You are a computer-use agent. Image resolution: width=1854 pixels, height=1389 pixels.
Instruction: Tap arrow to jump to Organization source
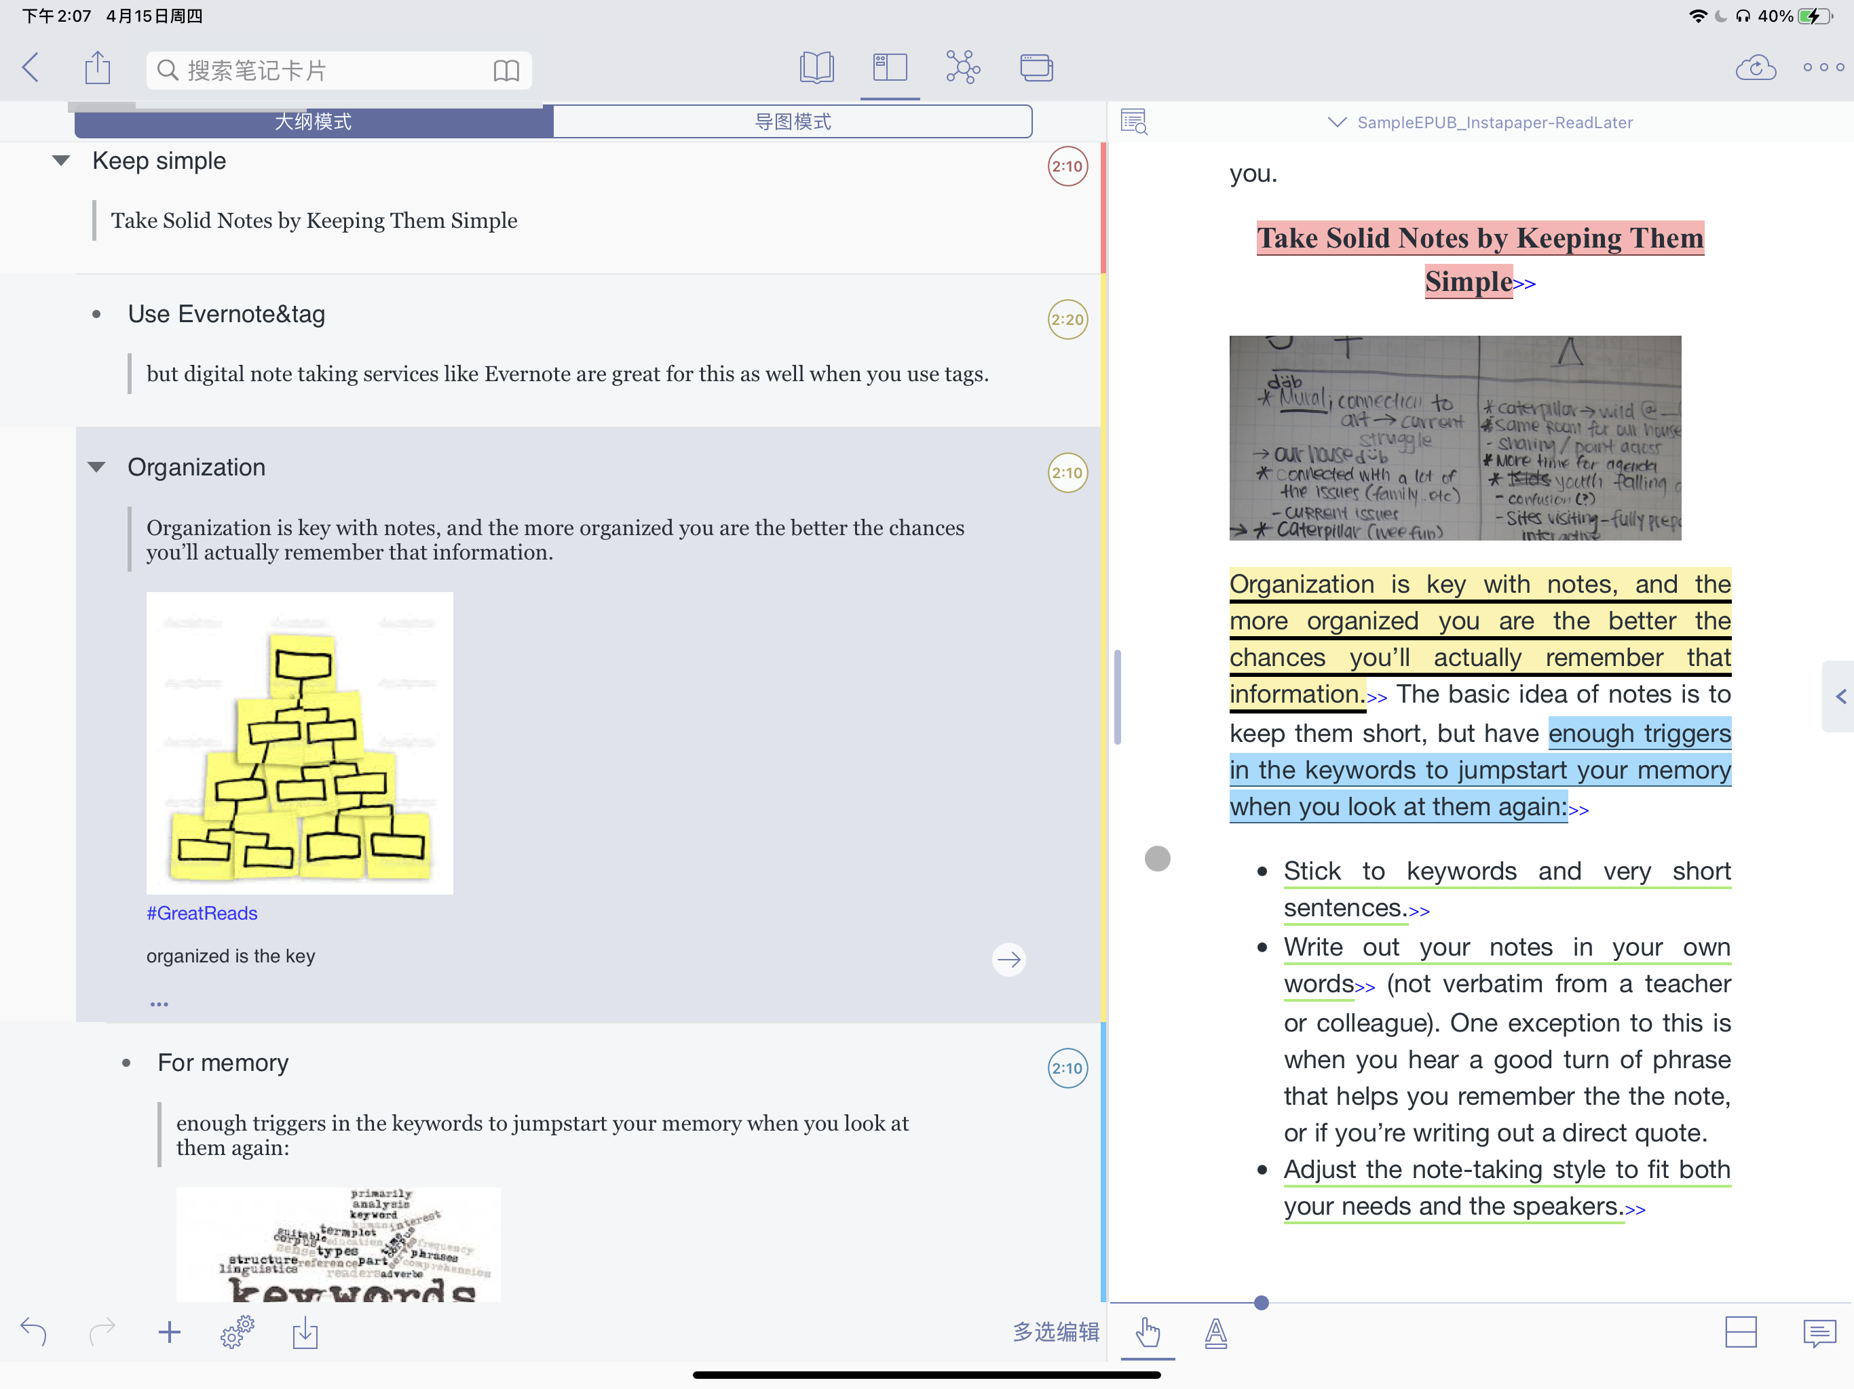(x=1008, y=959)
